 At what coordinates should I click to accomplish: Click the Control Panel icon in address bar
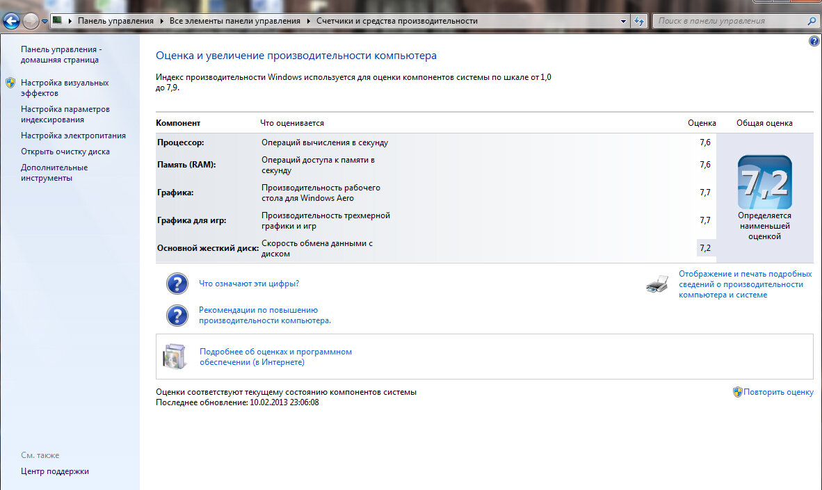(x=58, y=20)
